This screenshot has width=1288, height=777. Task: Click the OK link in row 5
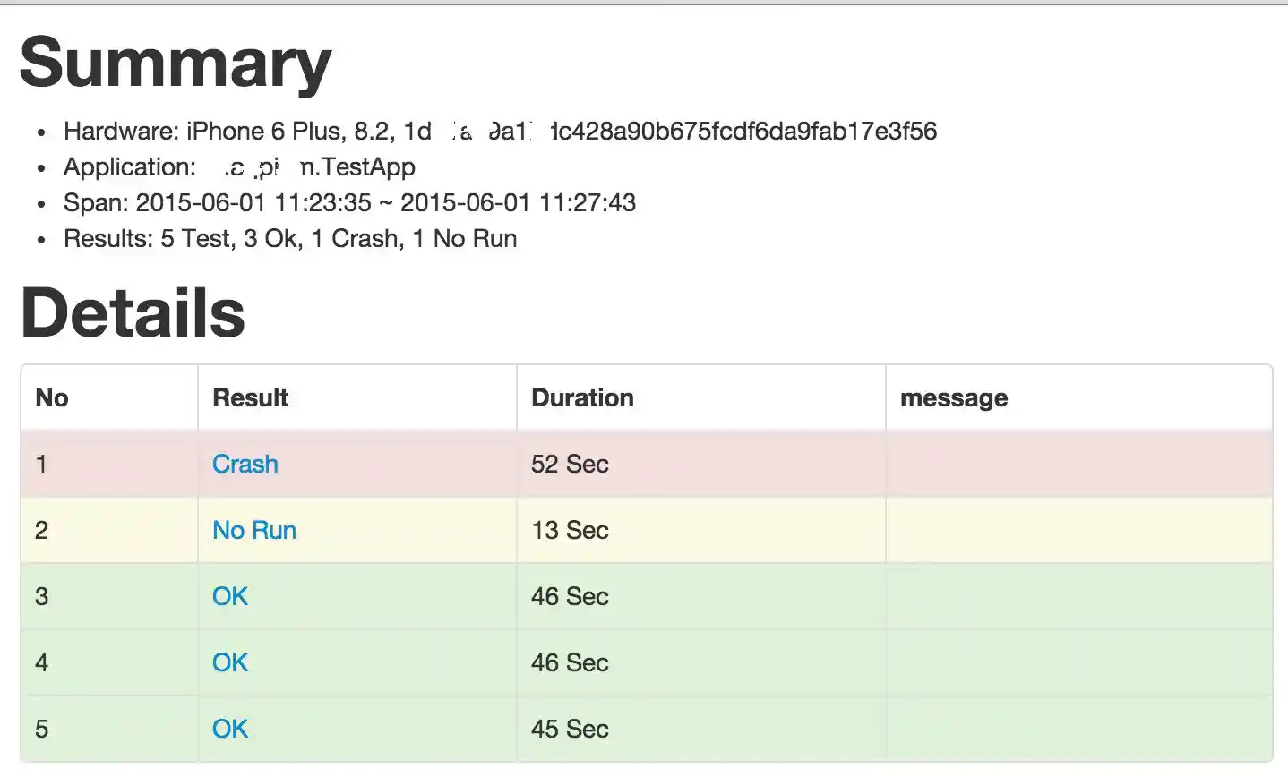(x=230, y=729)
